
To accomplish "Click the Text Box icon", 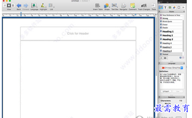I will (114, 6).
